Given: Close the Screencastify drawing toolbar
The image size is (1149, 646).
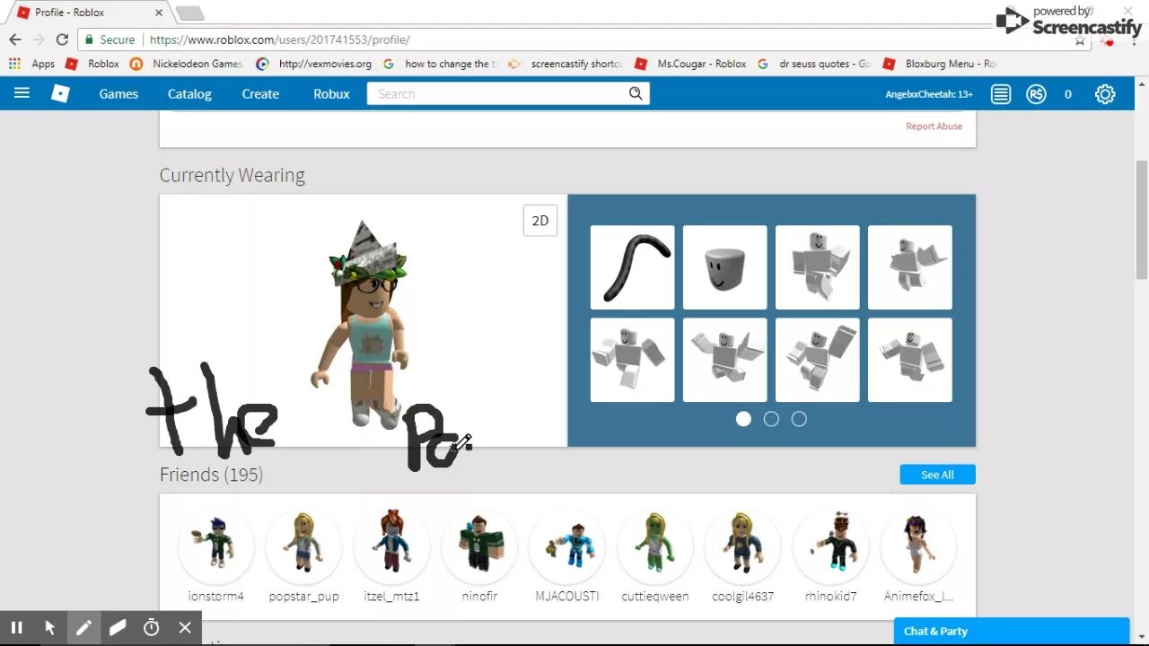Looking at the screenshot, I should pos(185,628).
